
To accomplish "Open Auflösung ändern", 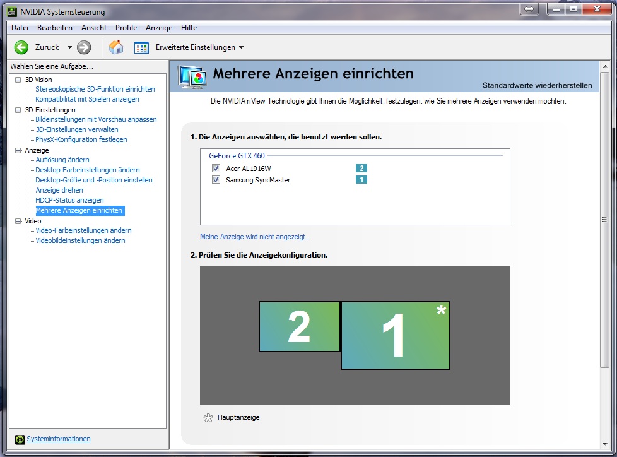I will point(62,160).
